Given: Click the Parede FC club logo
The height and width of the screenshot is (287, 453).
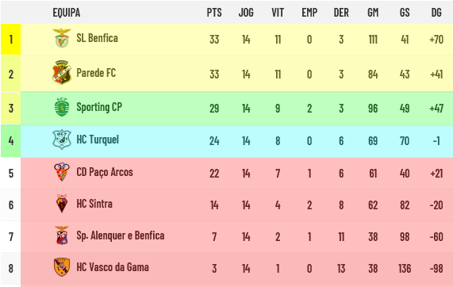Looking at the screenshot, I should point(62,72).
